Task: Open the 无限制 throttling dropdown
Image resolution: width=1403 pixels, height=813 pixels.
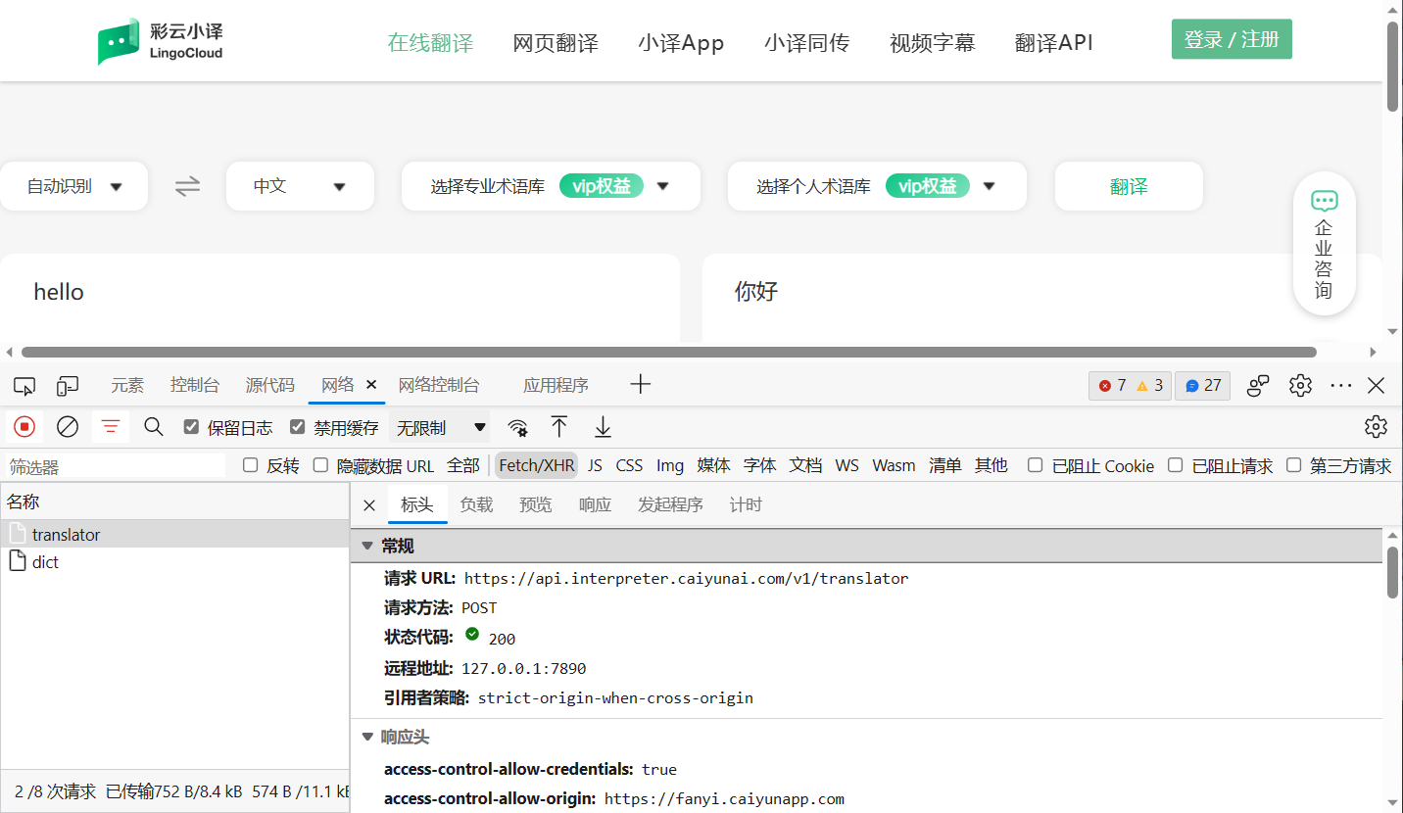Action: [439, 427]
